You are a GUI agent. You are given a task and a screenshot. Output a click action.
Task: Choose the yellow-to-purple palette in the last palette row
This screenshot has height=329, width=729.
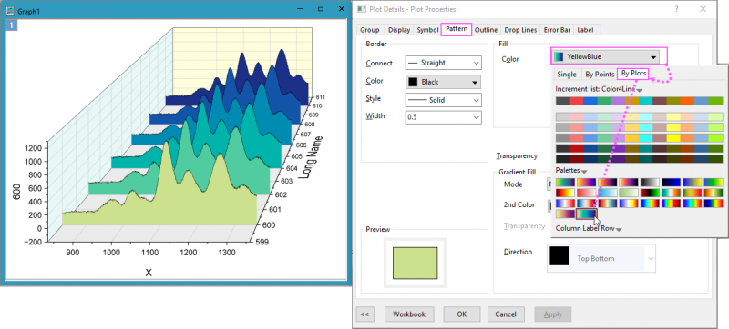[565, 214]
